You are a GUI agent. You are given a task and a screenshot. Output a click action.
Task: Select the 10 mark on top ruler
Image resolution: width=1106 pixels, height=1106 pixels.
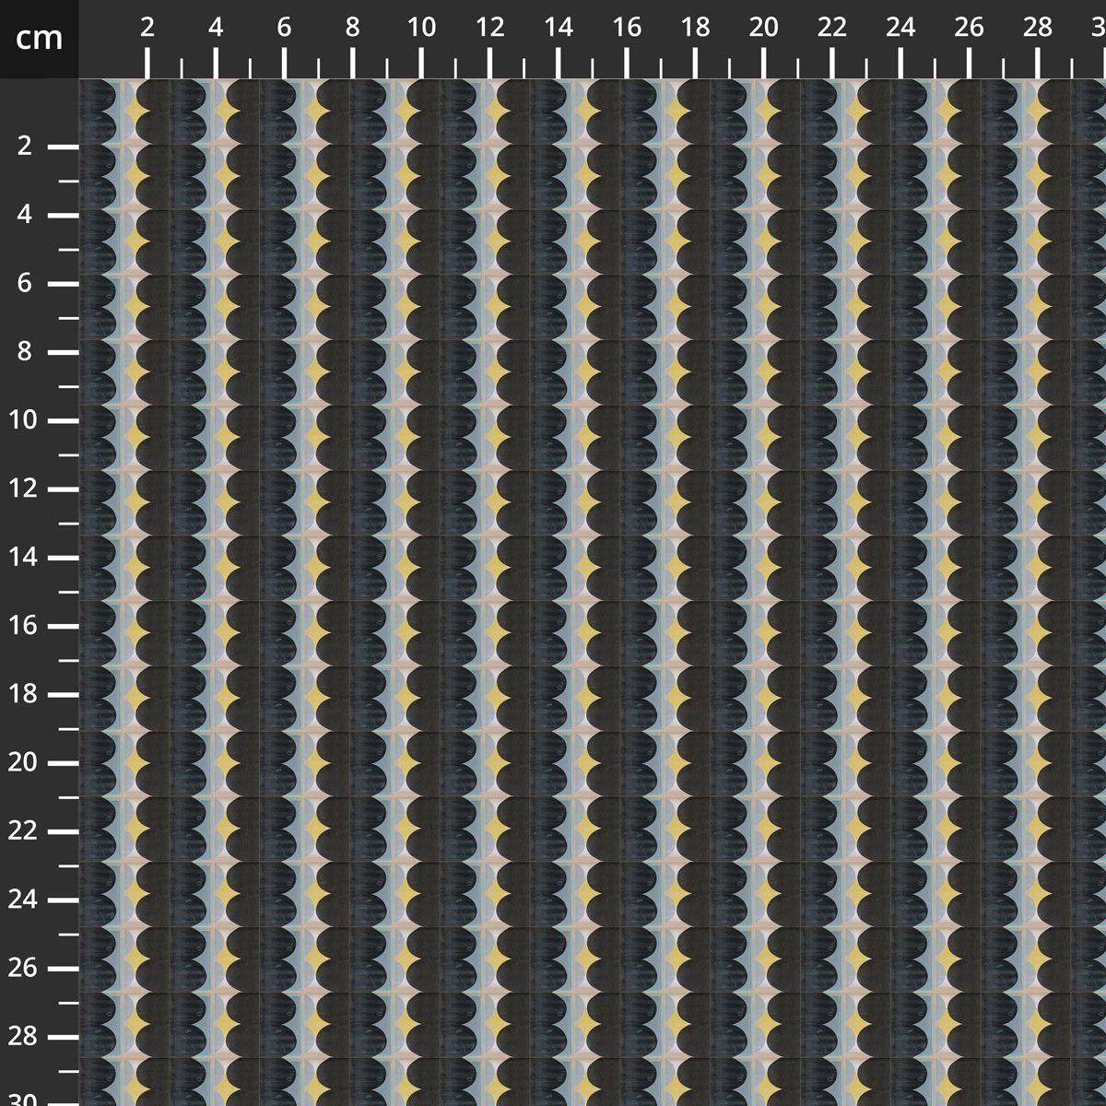click(421, 28)
